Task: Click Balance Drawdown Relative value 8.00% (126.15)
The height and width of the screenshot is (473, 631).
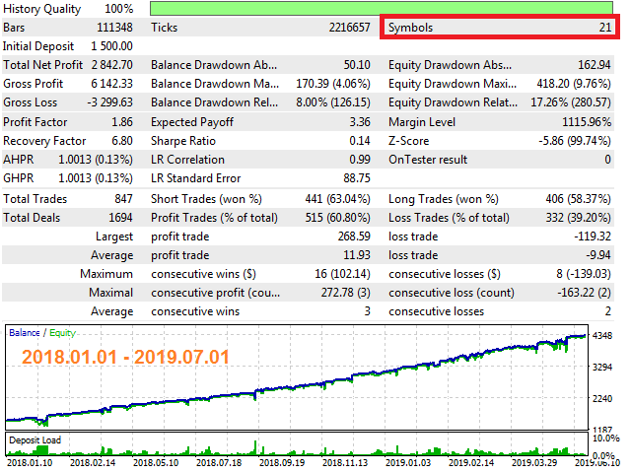Action: click(333, 102)
